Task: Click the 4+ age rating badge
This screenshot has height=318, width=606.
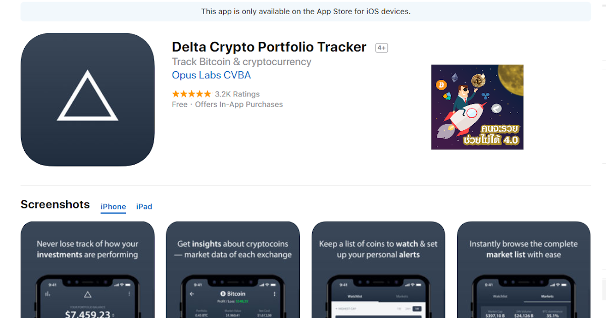Action: click(x=381, y=48)
